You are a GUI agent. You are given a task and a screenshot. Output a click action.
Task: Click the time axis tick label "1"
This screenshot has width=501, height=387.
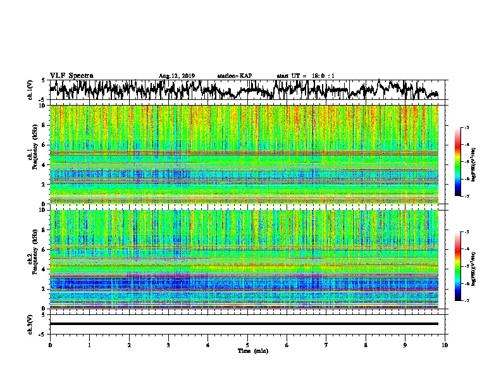click(x=89, y=345)
